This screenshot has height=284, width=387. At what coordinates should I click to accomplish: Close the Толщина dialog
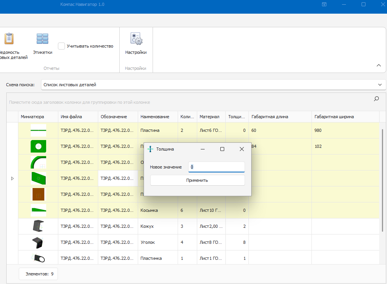coord(241,149)
